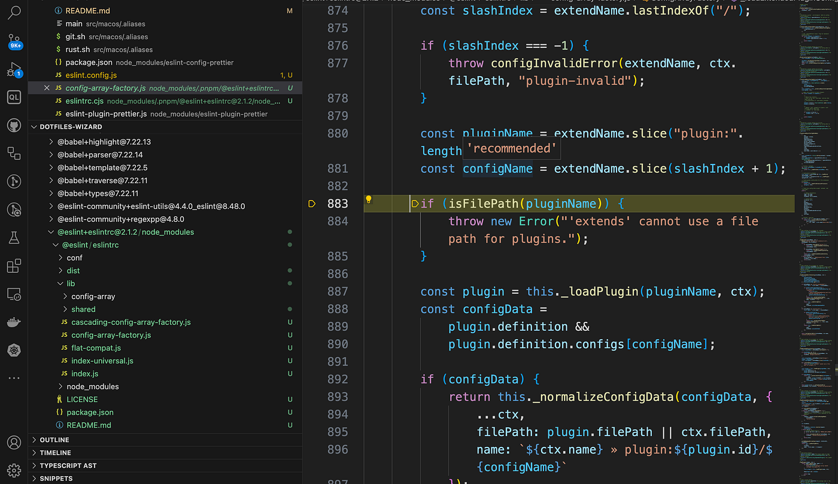The width and height of the screenshot is (838, 484).
Task: Expand the TIMELINE panel
Action: pyautogui.click(x=55, y=453)
